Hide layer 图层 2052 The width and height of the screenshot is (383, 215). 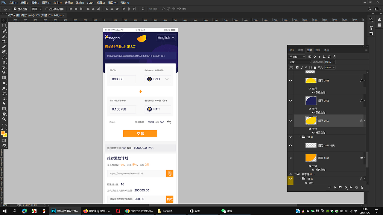[x=291, y=158]
